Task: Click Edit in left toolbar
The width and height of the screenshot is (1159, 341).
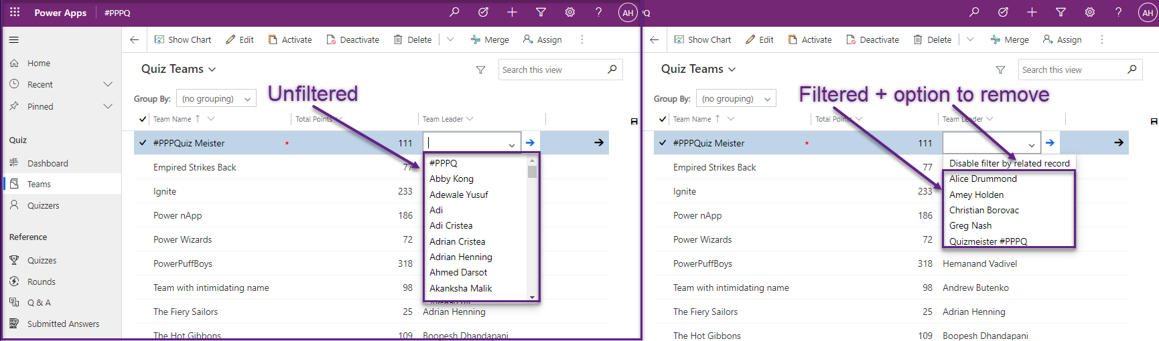Action: [239, 39]
